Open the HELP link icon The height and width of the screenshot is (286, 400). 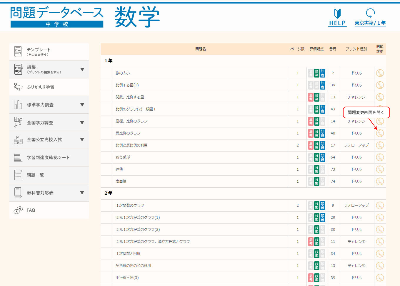tap(337, 14)
